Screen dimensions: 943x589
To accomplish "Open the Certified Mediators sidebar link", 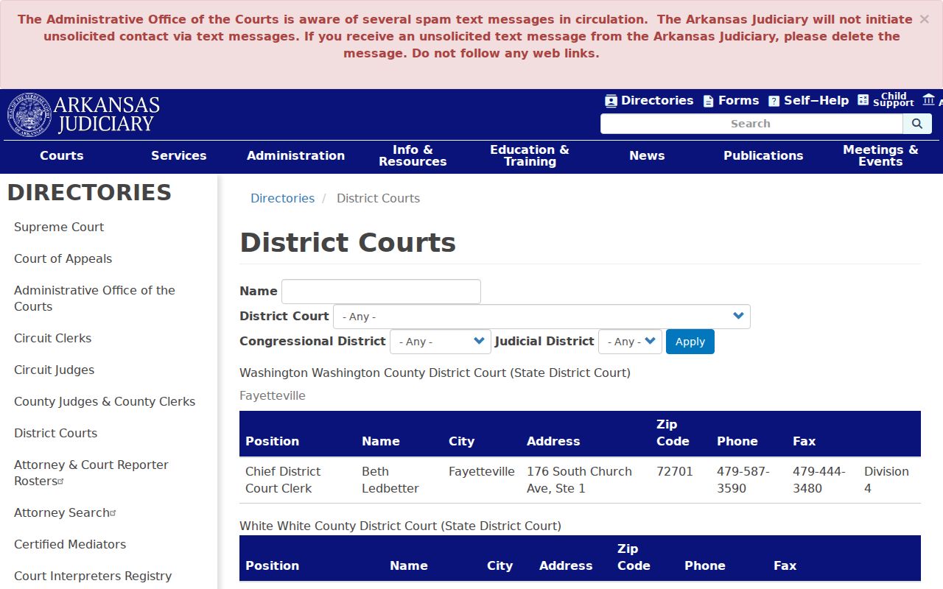I will pyautogui.click(x=70, y=544).
